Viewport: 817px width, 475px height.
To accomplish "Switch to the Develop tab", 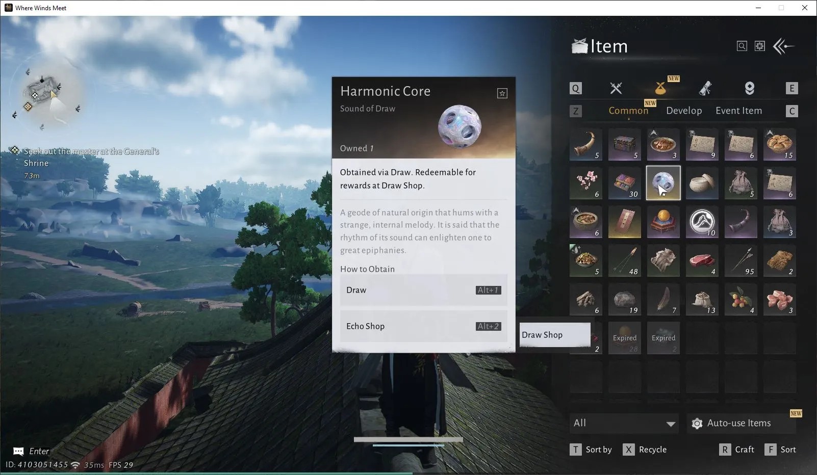I will pos(684,111).
